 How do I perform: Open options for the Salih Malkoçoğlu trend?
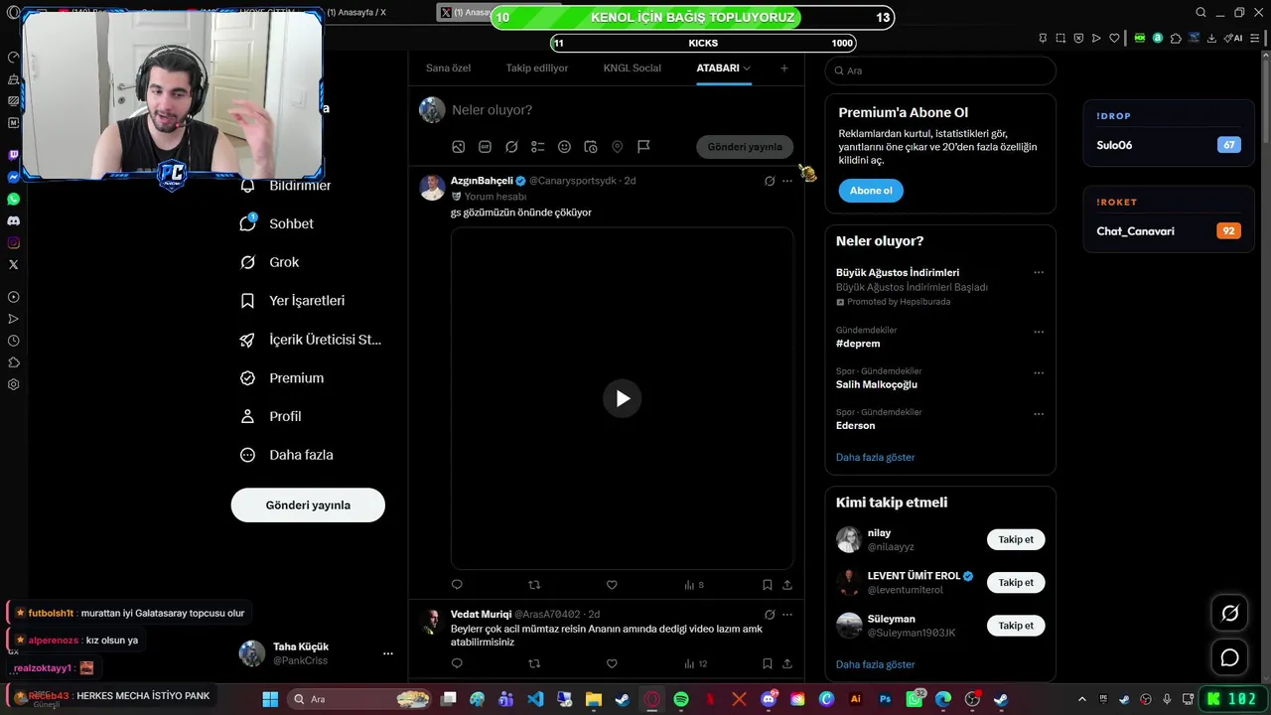tap(1039, 373)
